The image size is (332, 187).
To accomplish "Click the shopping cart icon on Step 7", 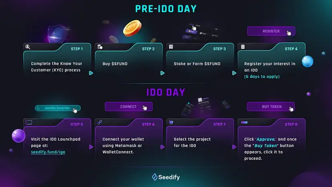I will coord(171,122).
